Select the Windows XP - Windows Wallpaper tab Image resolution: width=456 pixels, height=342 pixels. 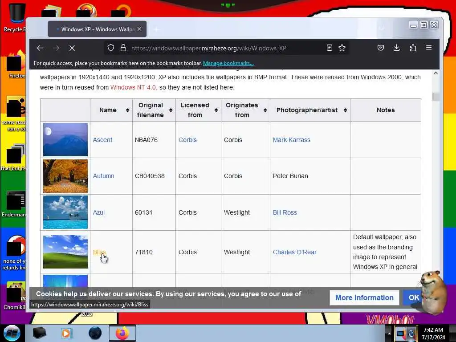tap(97, 29)
